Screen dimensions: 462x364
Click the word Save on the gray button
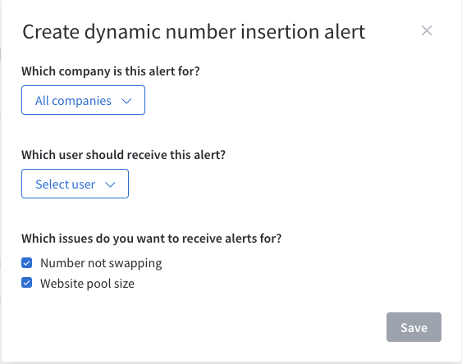click(414, 327)
